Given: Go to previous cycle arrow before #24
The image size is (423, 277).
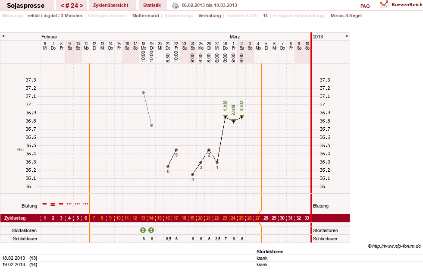Looking at the screenshot, I should pos(62,6).
